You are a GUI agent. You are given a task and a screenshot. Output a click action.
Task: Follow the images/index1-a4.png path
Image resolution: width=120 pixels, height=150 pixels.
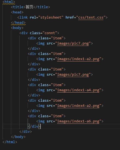78,90
